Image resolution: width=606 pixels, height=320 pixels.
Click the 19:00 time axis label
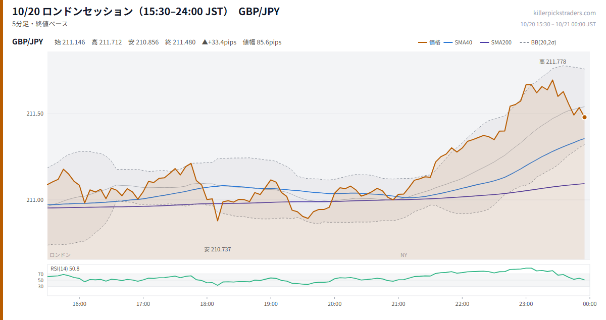pyautogui.click(x=271, y=304)
